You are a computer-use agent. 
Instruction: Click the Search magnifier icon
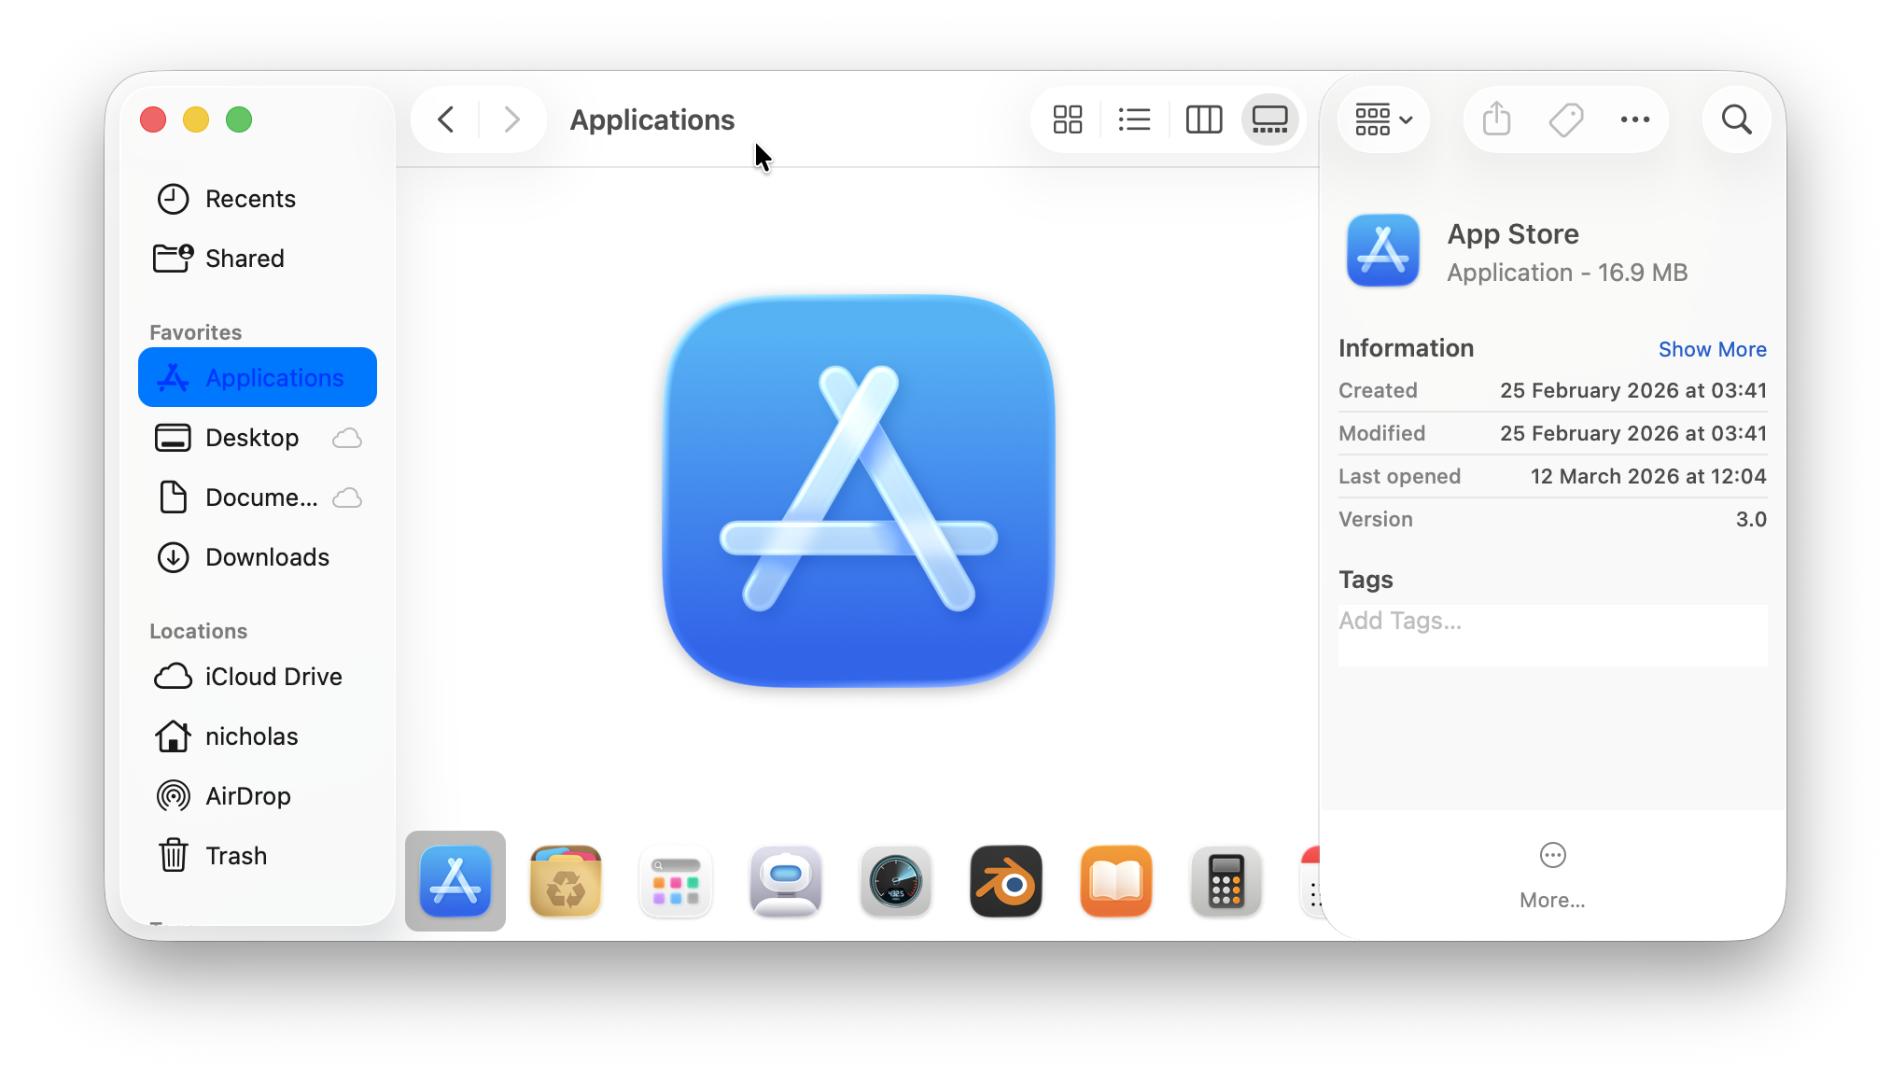[x=1736, y=119]
